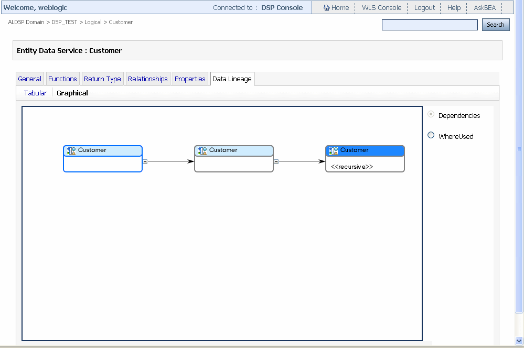Click the middle Customer node's data service icon

click(x=202, y=150)
